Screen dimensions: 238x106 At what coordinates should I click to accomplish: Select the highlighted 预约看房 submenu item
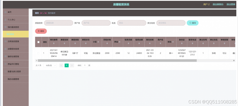[x=16, y=34]
